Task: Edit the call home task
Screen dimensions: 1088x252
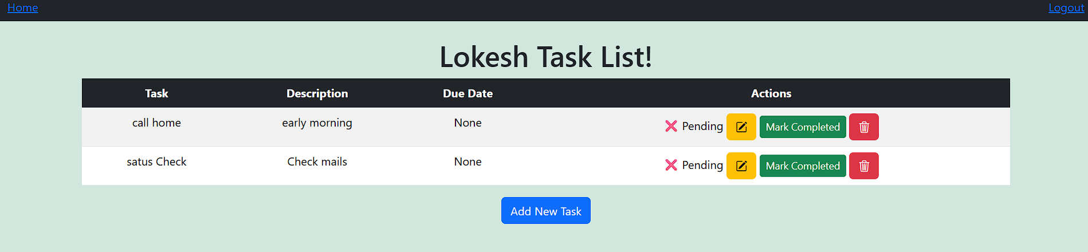Action: pos(741,127)
